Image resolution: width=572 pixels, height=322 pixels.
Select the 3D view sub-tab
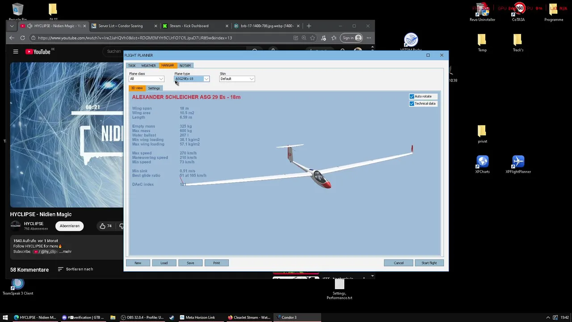click(137, 88)
